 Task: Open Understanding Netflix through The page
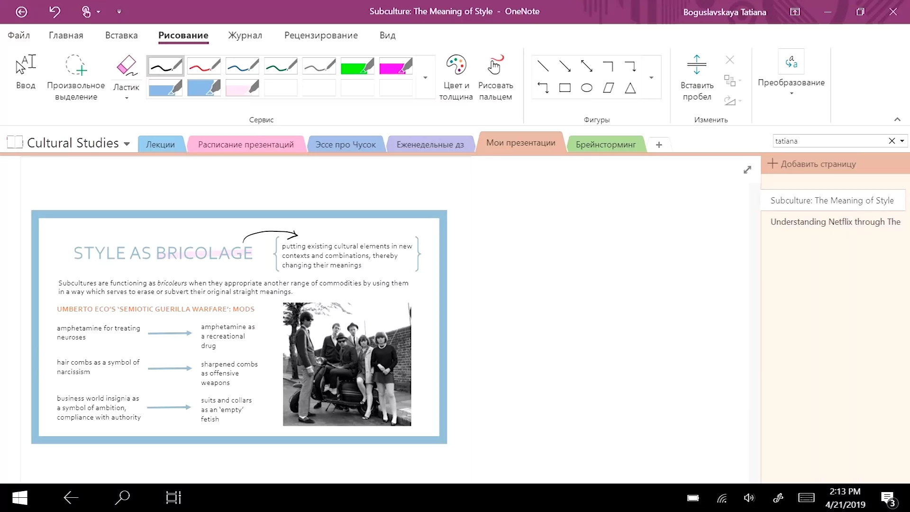point(835,222)
